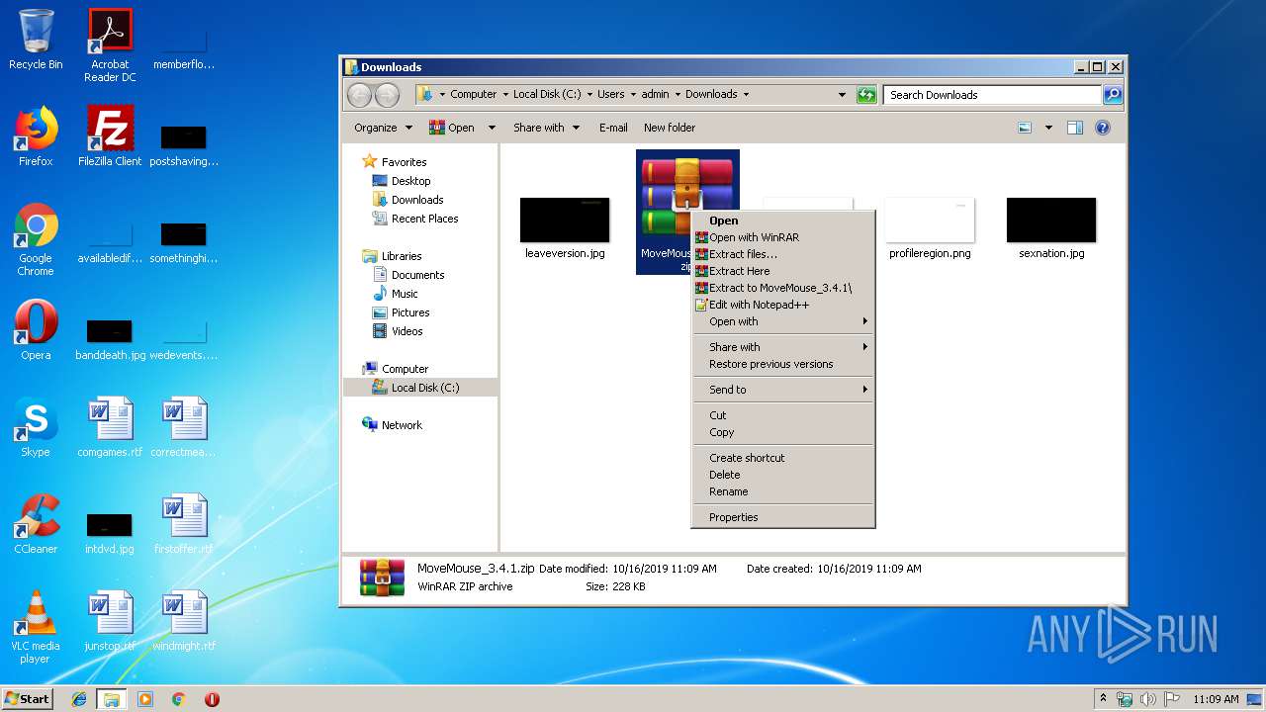Open Explorer help icon

tap(1103, 128)
